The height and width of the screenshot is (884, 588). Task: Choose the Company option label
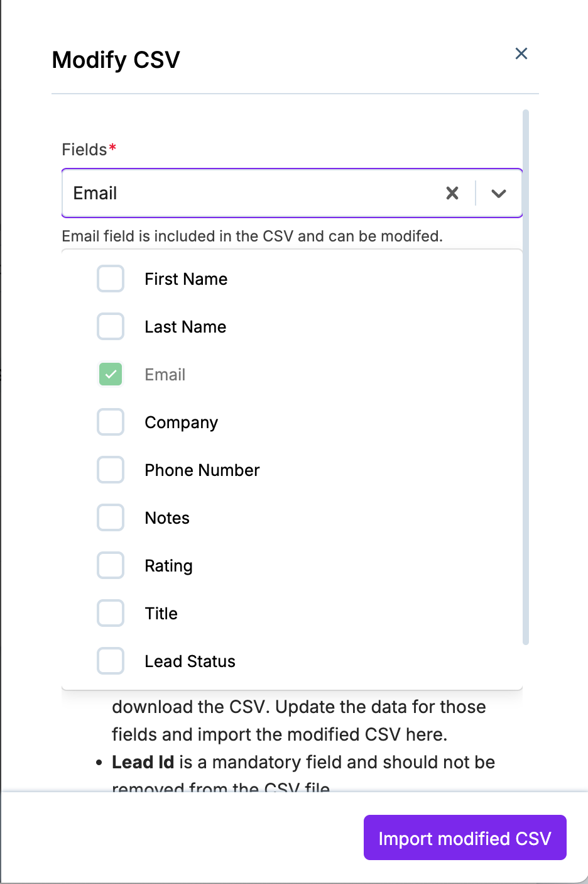181,423
